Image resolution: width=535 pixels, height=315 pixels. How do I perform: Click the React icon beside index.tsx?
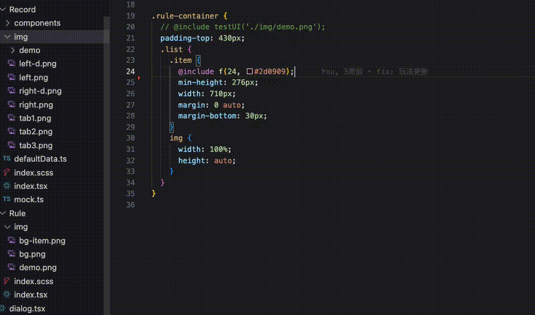(7, 186)
